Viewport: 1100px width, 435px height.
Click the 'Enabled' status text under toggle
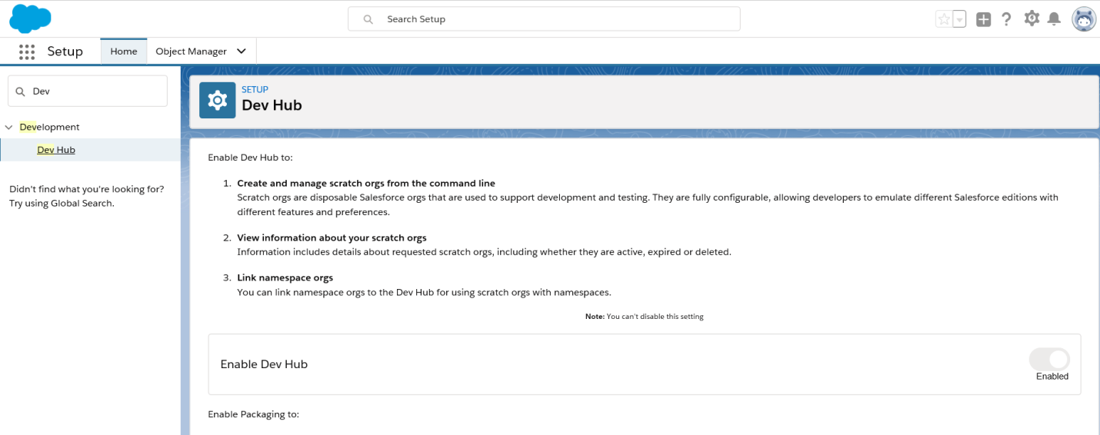1052,377
